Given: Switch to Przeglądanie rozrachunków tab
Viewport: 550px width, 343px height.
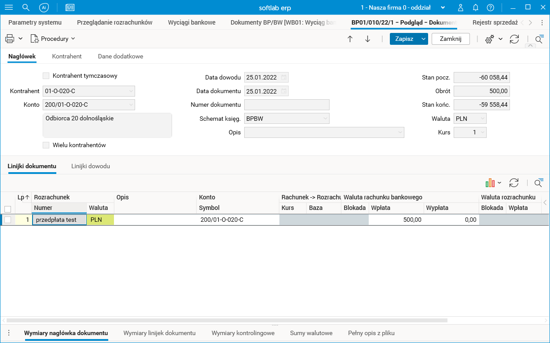Looking at the screenshot, I should click(x=114, y=22).
